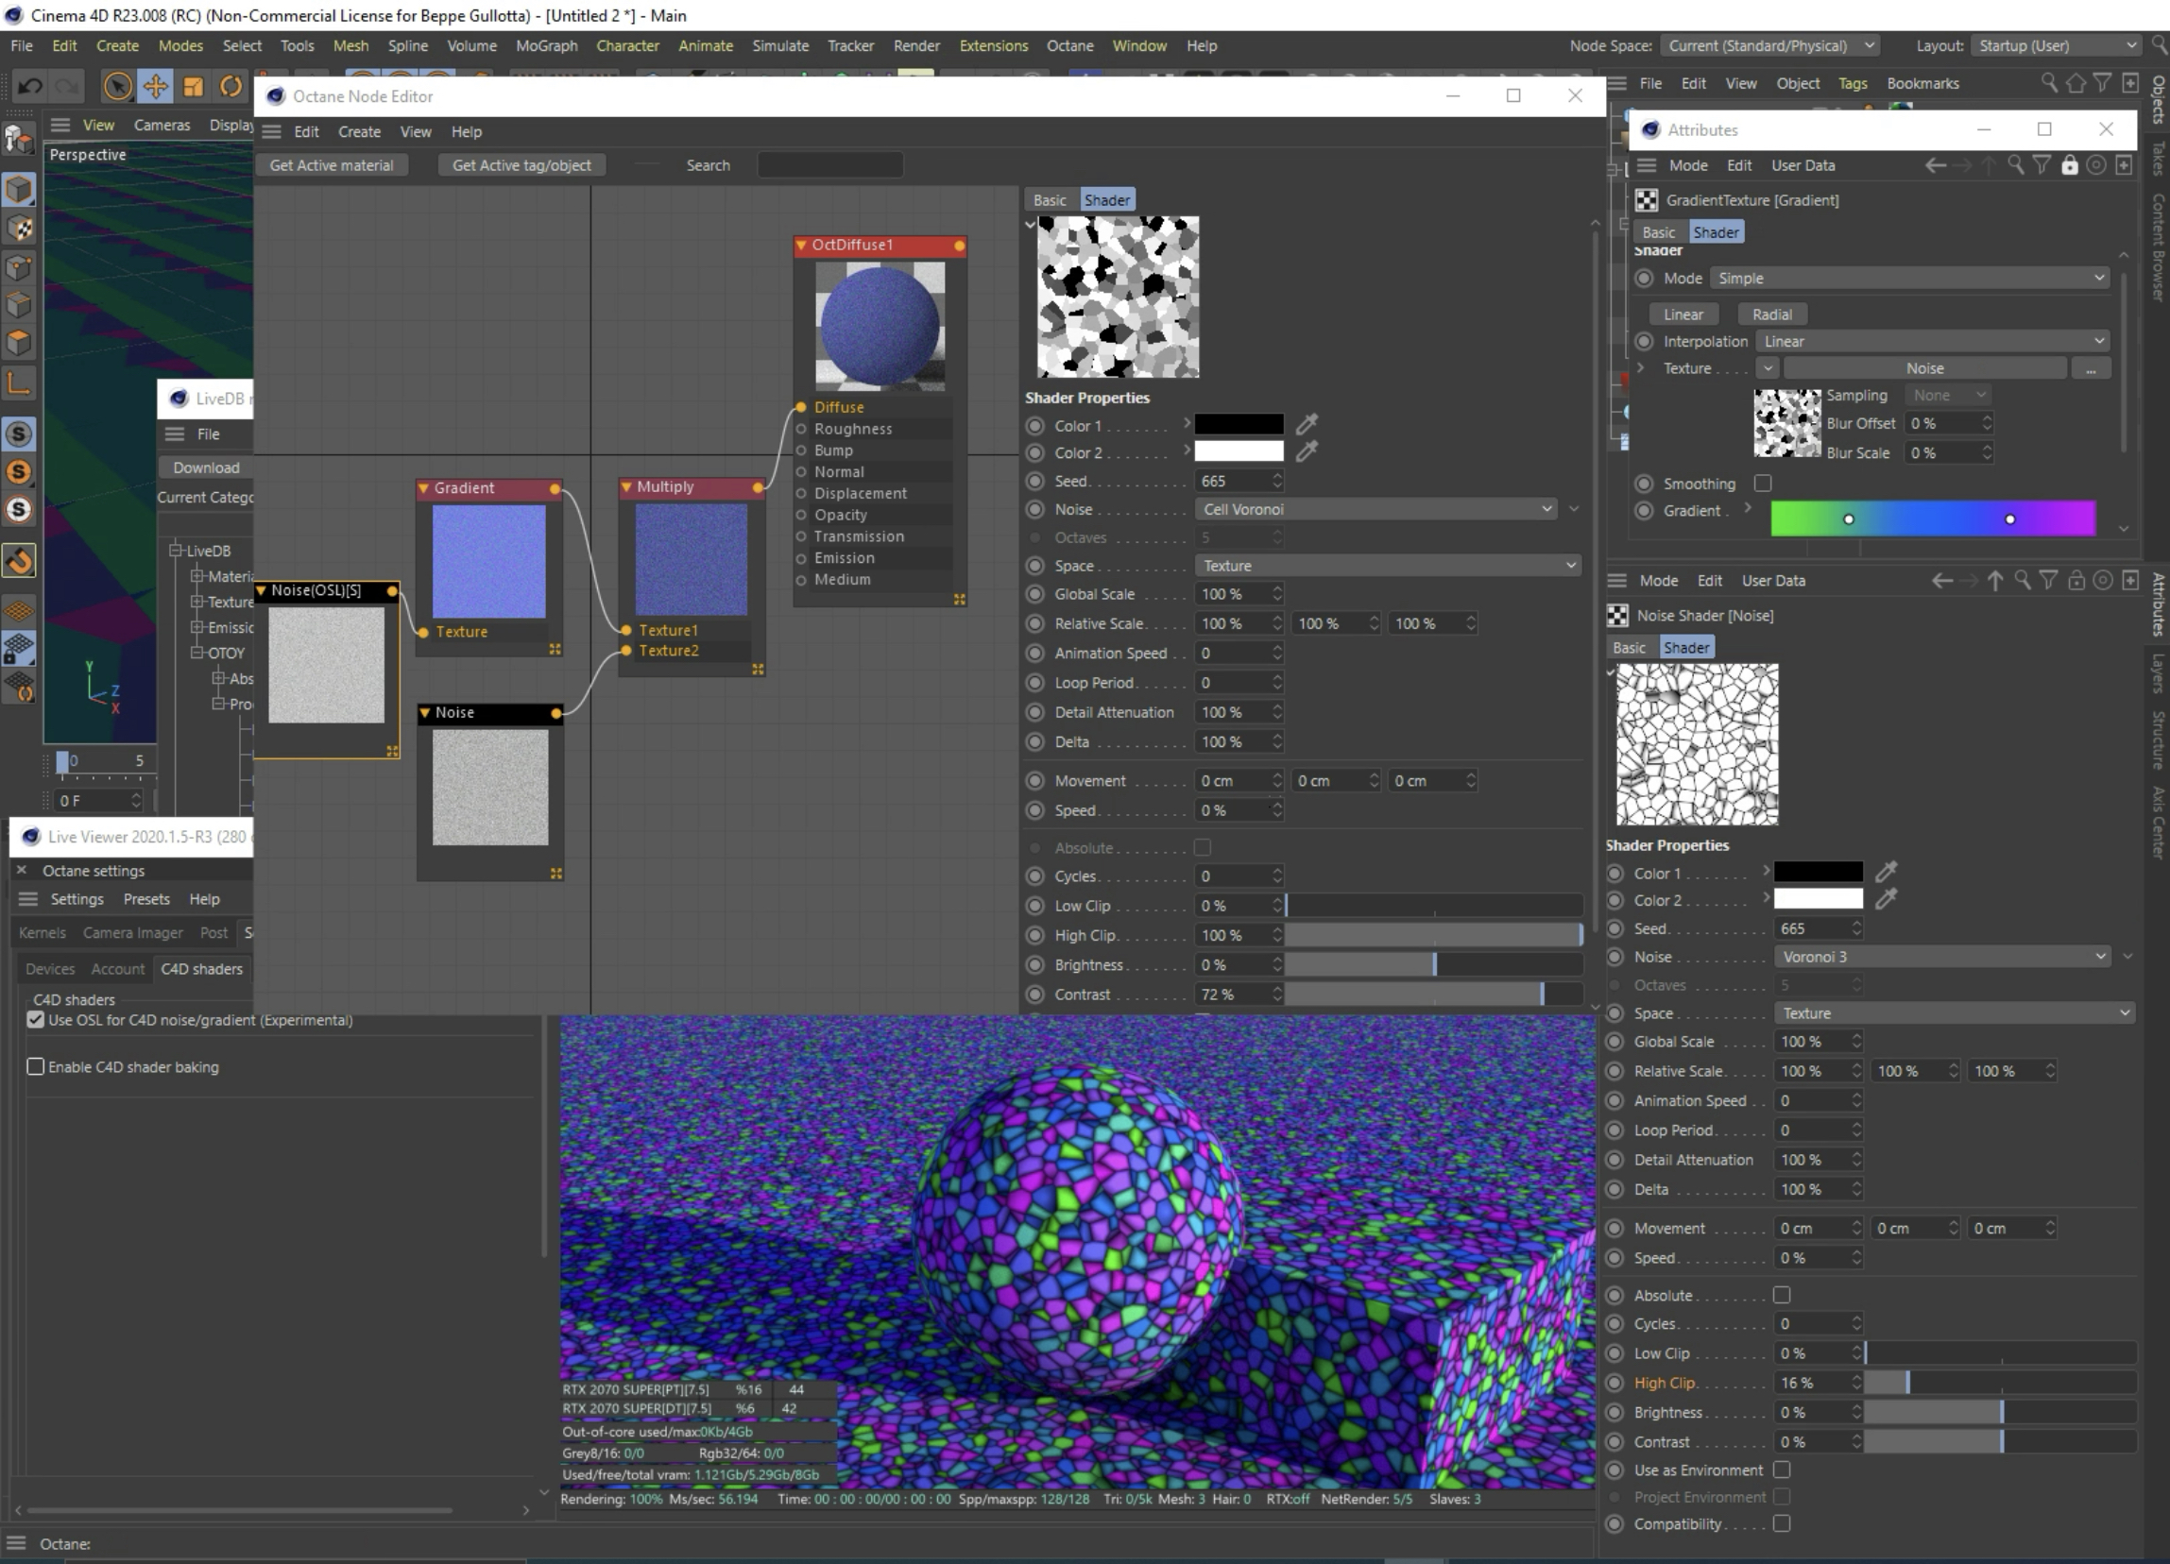This screenshot has width=2170, height=1564.
Task: Open the Octane menu in menu bar
Action: point(1068,46)
